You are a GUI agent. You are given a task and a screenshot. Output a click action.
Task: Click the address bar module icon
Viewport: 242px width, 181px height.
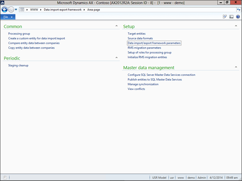click(x=22, y=10)
